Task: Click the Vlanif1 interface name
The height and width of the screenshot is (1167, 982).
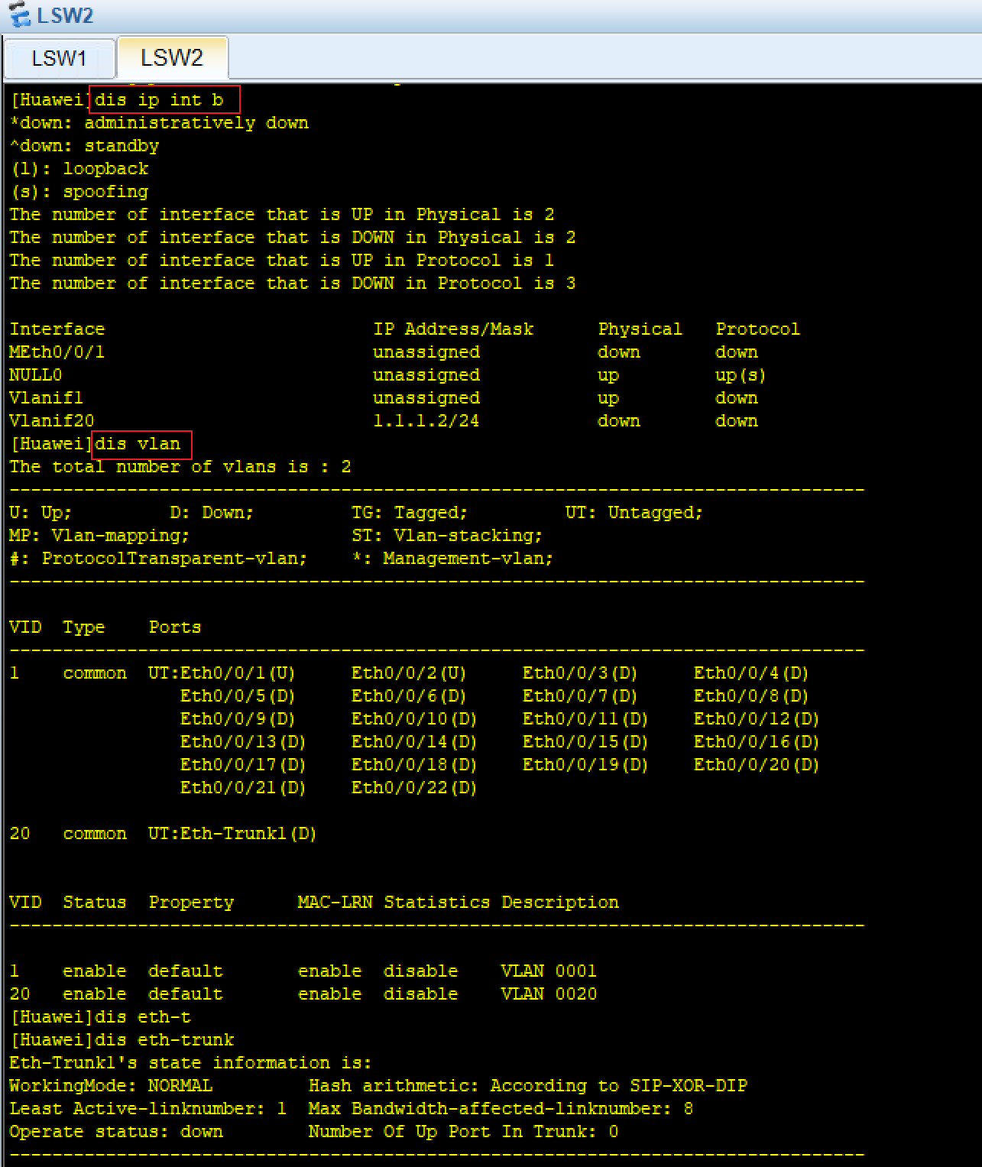Action: pyautogui.click(x=47, y=398)
